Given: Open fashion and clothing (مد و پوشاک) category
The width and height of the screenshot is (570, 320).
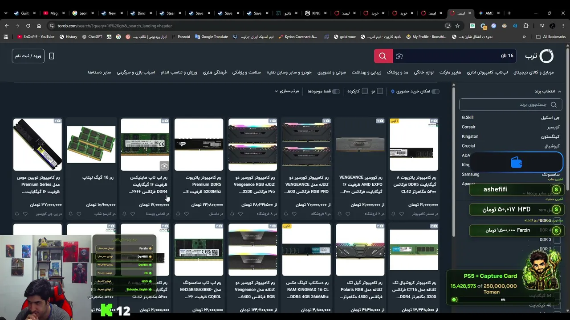Looking at the screenshot, I should pyautogui.click(x=398, y=72).
